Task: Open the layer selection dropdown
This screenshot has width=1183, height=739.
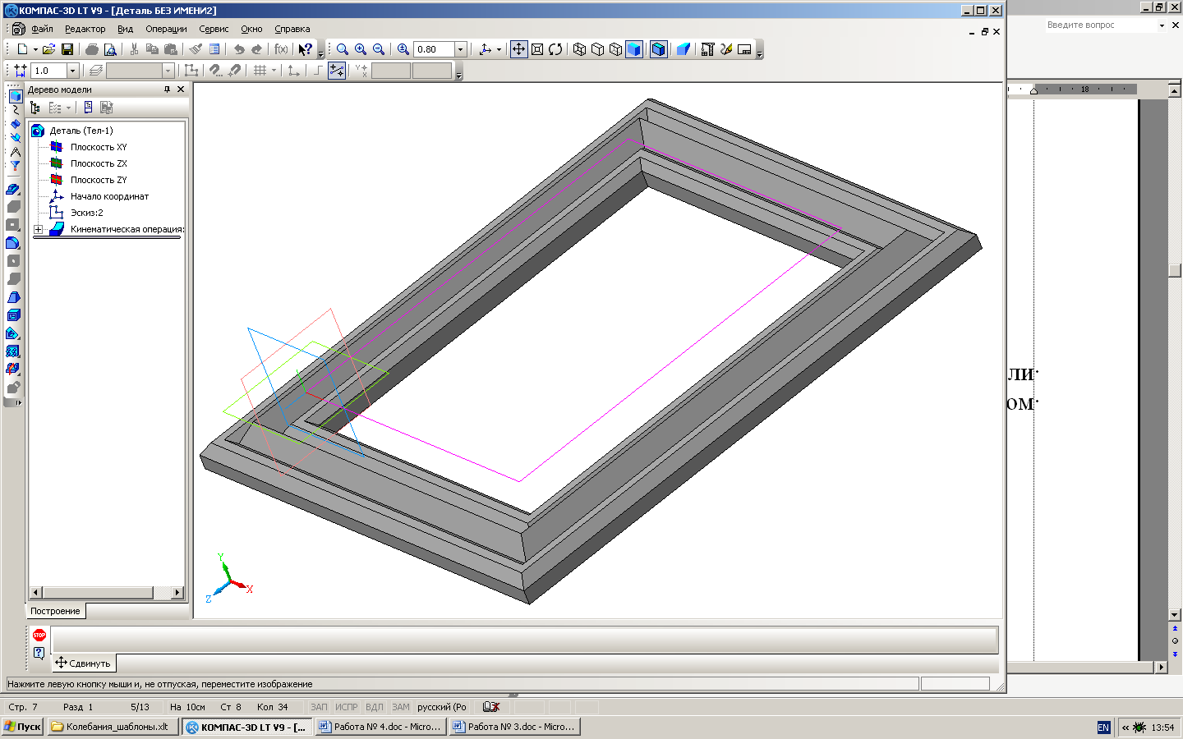Action: (x=168, y=71)
